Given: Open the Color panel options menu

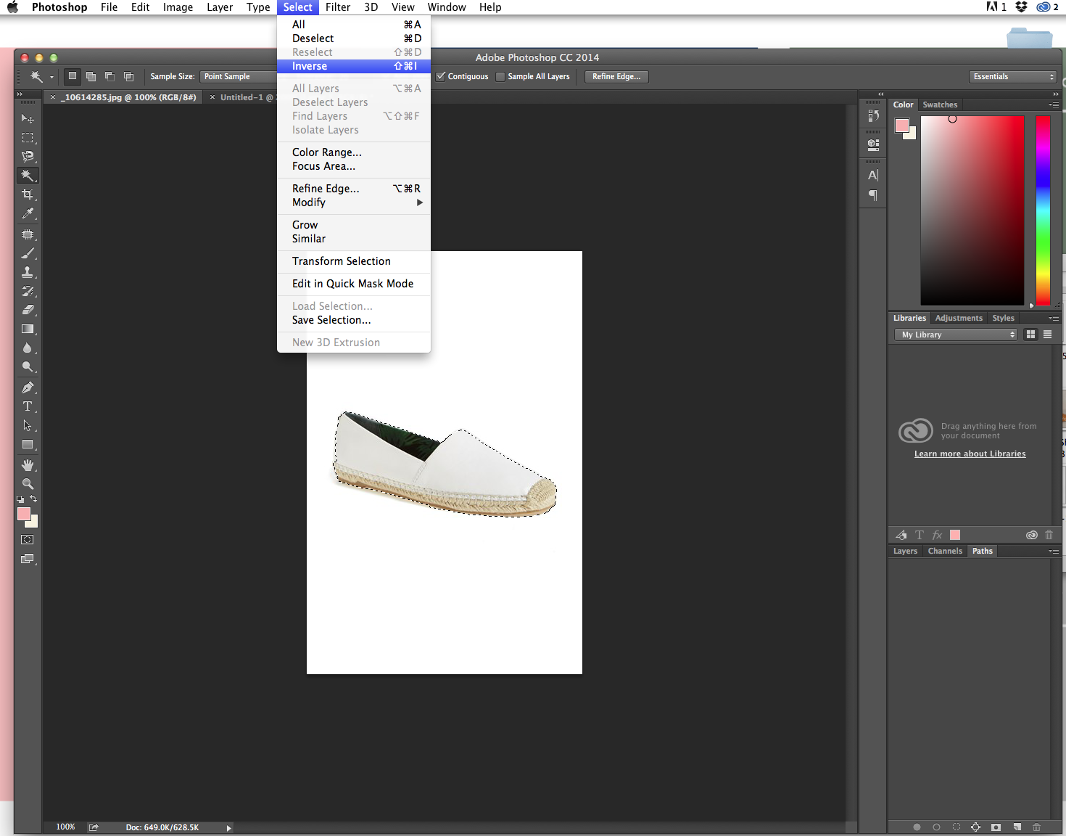Looking at the screenshot, I should tap(1054, 104).
